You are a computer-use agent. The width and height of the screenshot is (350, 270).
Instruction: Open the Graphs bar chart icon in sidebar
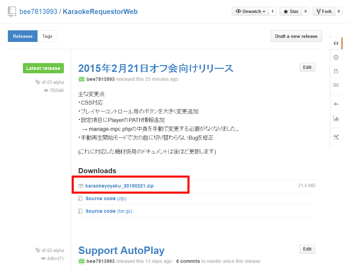pos(336,118)
